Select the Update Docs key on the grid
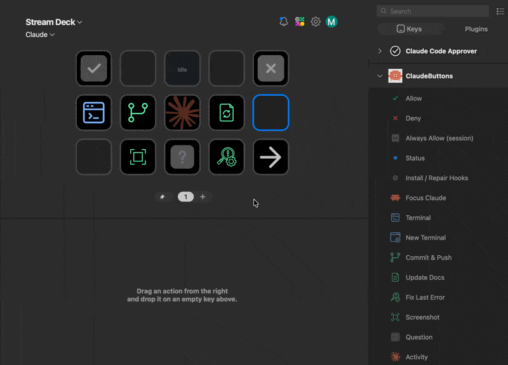This screenshot has height=365, width=508. point(227,113)
